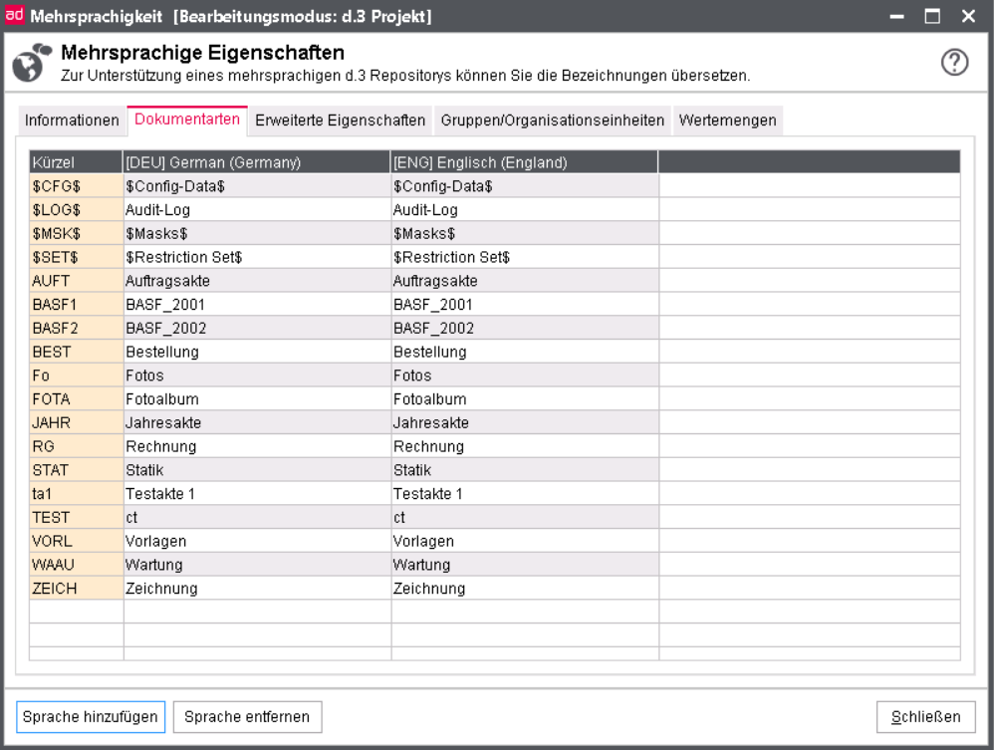Select the BEST Kürzel cell

point(76,352)
